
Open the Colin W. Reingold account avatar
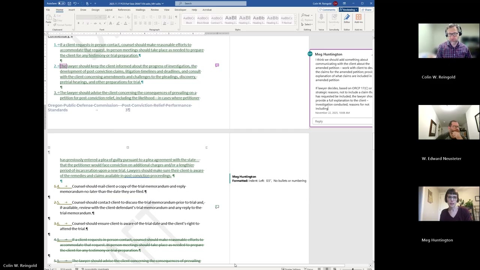pyautogui.click(x=335, y=3)
